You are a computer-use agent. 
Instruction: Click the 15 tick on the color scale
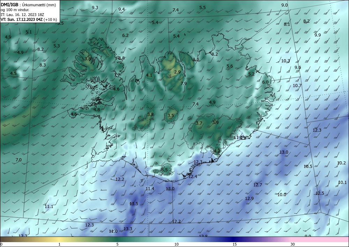pos(235,244)
